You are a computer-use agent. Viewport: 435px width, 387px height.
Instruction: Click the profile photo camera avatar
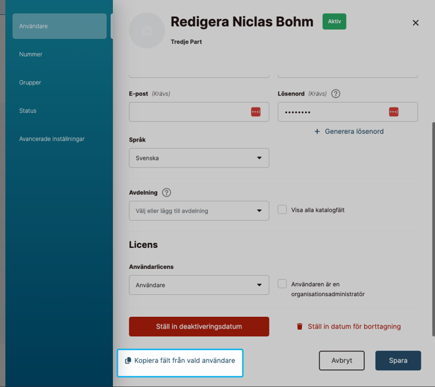coord(147,30)
